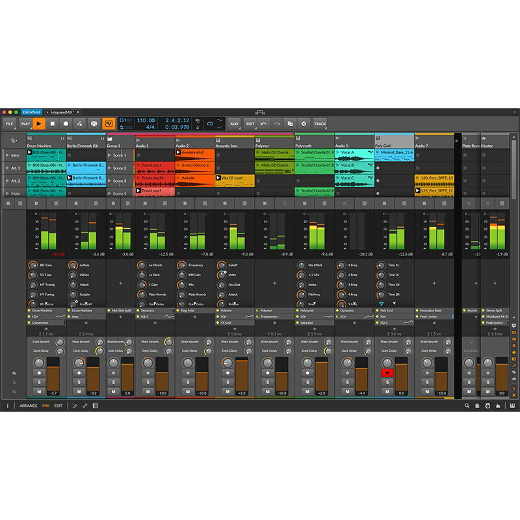Show the on-screen piano keyboard panel icon
The image size is (520, 520).
click(x=512, y=406)
